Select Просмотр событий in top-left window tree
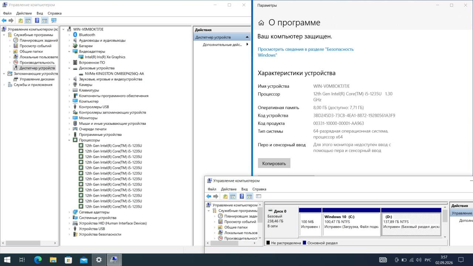The width and height of the screenshot is (473, 266). pos(35,46)
